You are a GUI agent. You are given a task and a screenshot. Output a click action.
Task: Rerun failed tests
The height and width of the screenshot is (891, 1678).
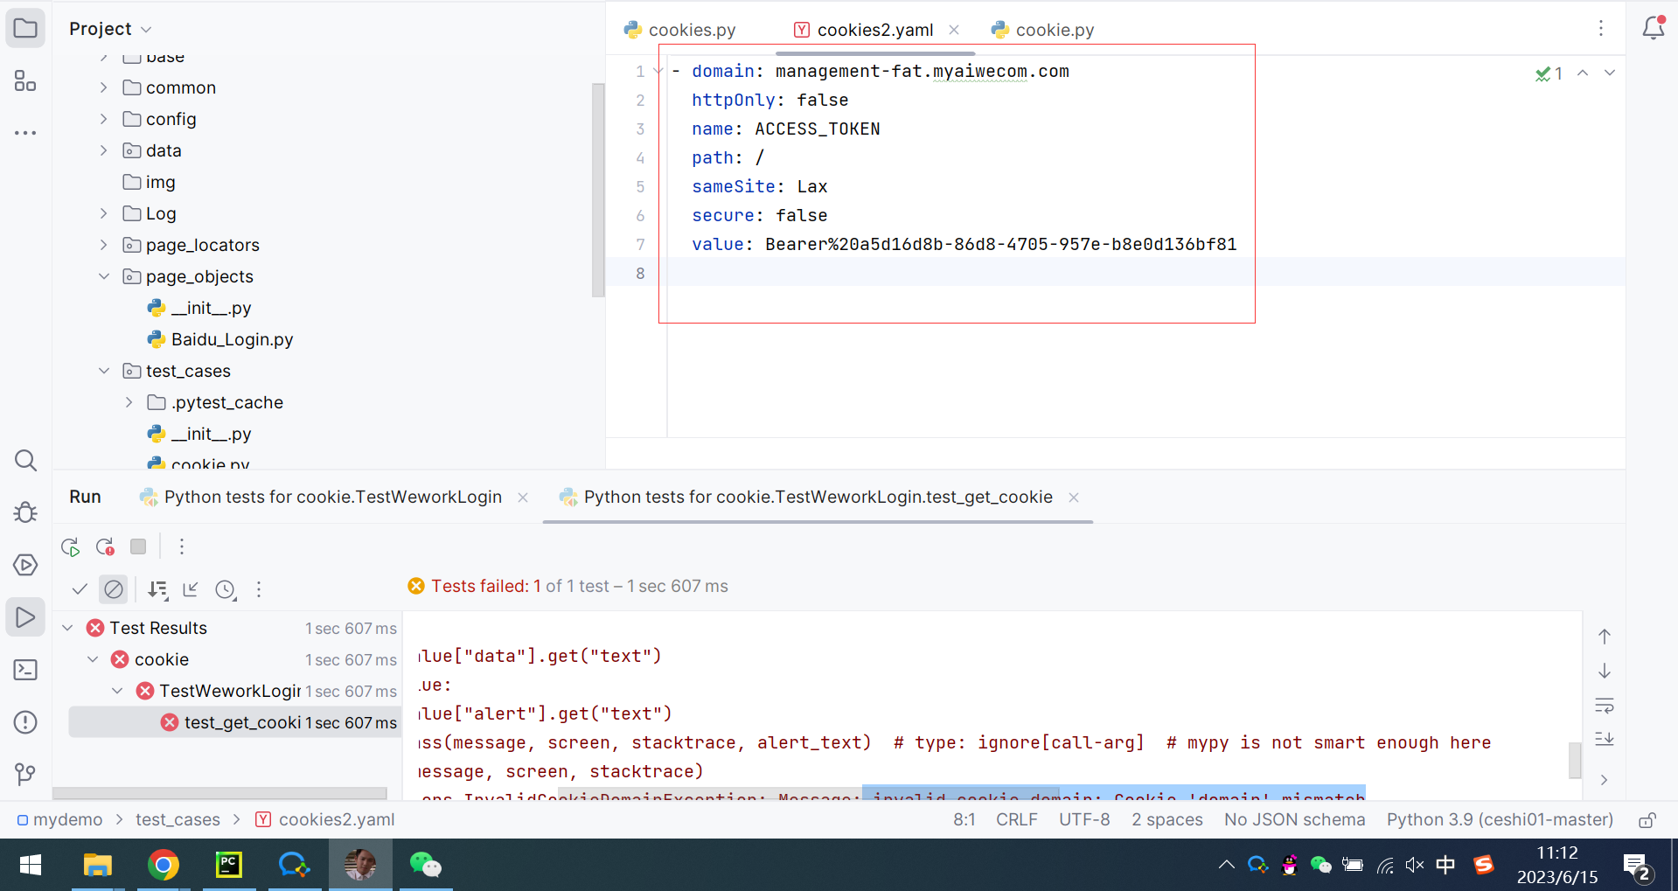[x=105, y=547]
